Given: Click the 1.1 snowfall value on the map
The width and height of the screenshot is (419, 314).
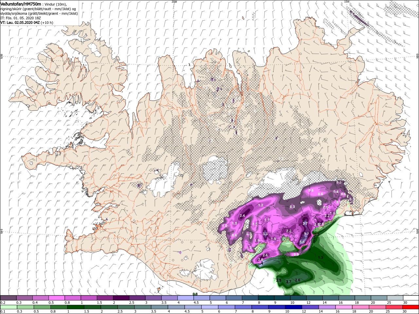Looking at the screenshot, I should coord(267,220).
